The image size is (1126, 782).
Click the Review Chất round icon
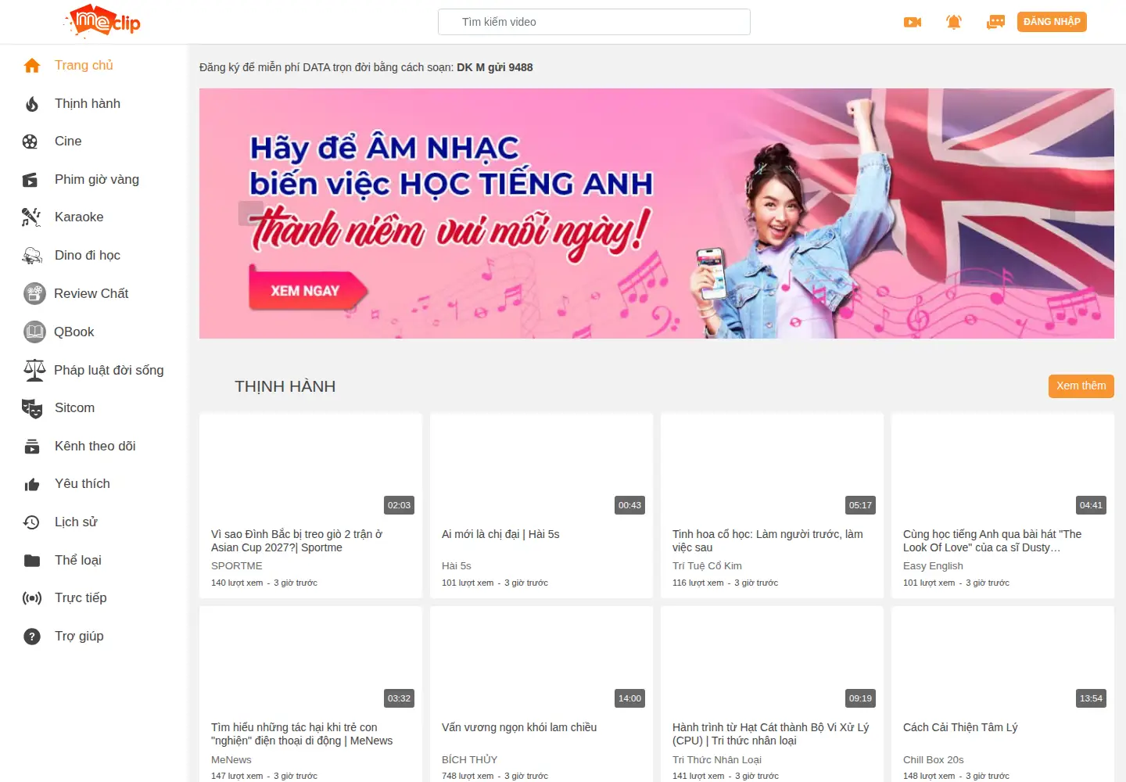click(34, 293)
